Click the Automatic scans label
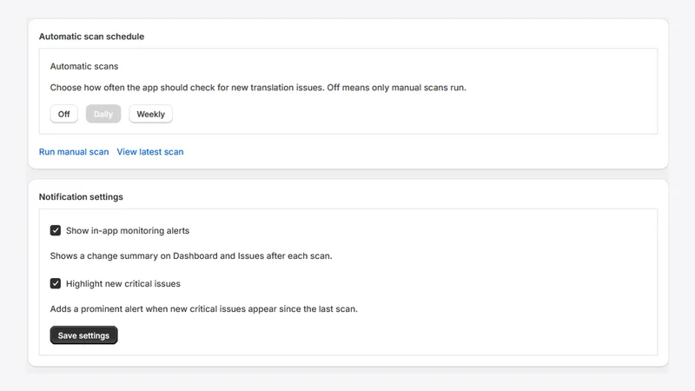Screen dimensions: 695x391 (x=84, y=66)
